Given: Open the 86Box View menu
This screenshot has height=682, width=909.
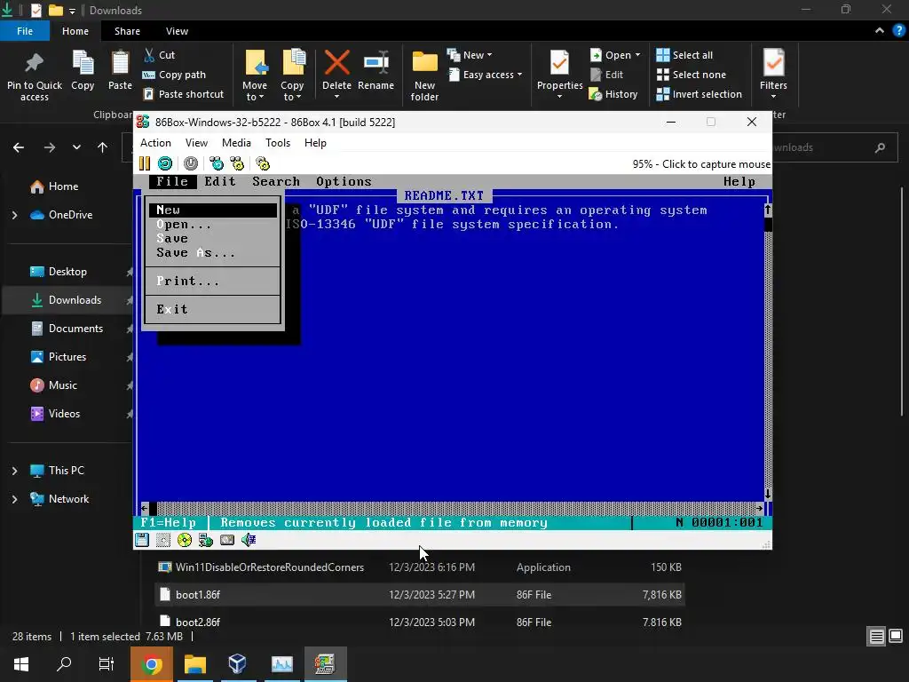Looking at the screenshot, I should (x=196, y=143).
